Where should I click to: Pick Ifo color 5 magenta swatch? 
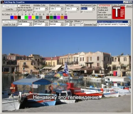click(x=30, y=17)
